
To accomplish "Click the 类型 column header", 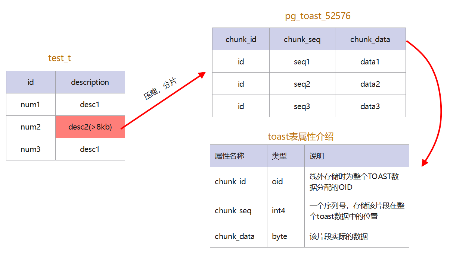I will point(286,156).
